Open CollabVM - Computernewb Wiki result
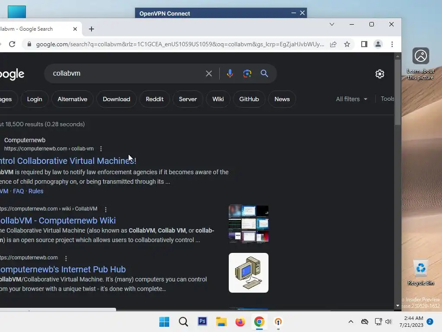The width and height of the screenshot is (442, 332). pyautogui.click(x=58, y=220)
